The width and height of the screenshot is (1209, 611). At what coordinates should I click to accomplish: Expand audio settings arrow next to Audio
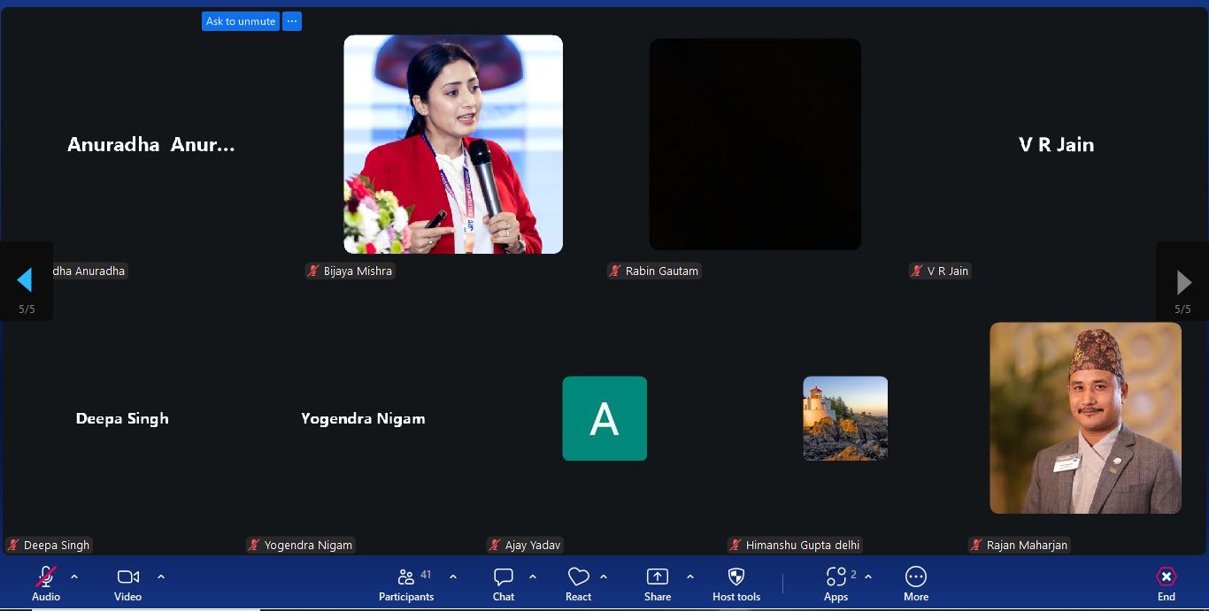tap(74, 577)
